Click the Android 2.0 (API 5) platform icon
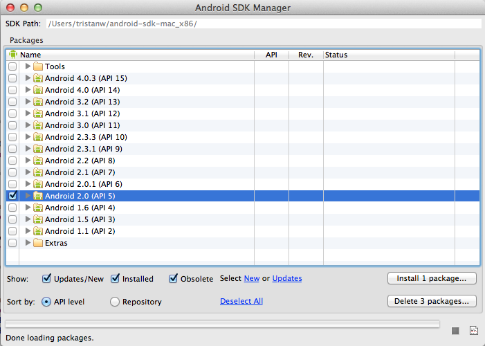This screenshot has height=346, width=485. (x=38, y=196)
